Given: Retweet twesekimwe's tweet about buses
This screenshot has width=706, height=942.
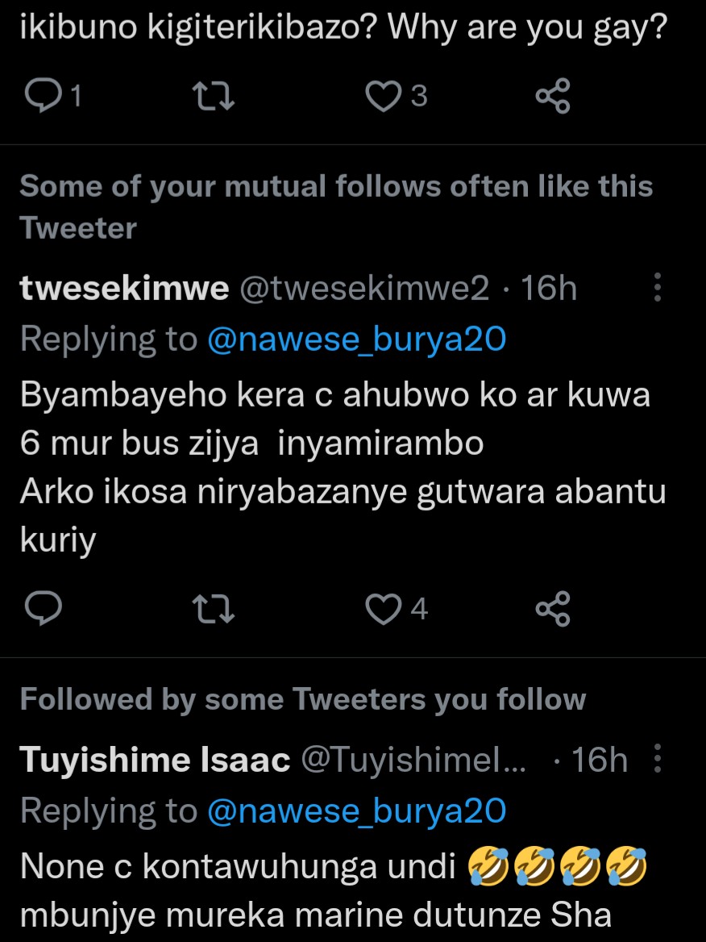Looking at the screenshot, I should pos(216,609).
